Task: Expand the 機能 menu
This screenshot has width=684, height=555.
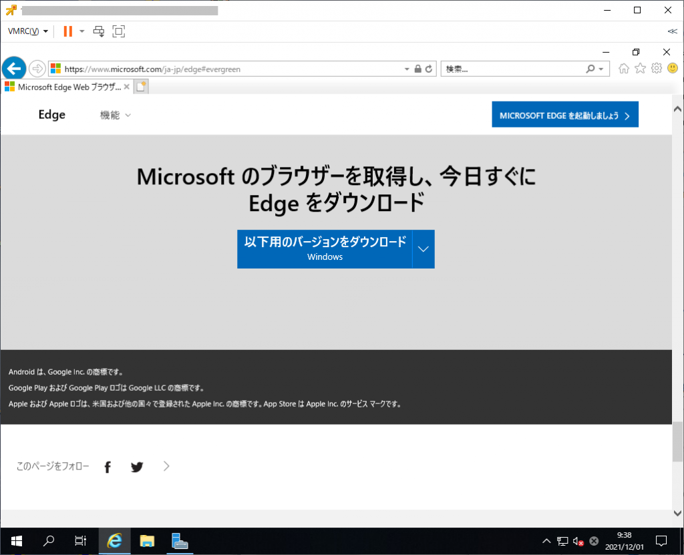Action: [115, 115]
